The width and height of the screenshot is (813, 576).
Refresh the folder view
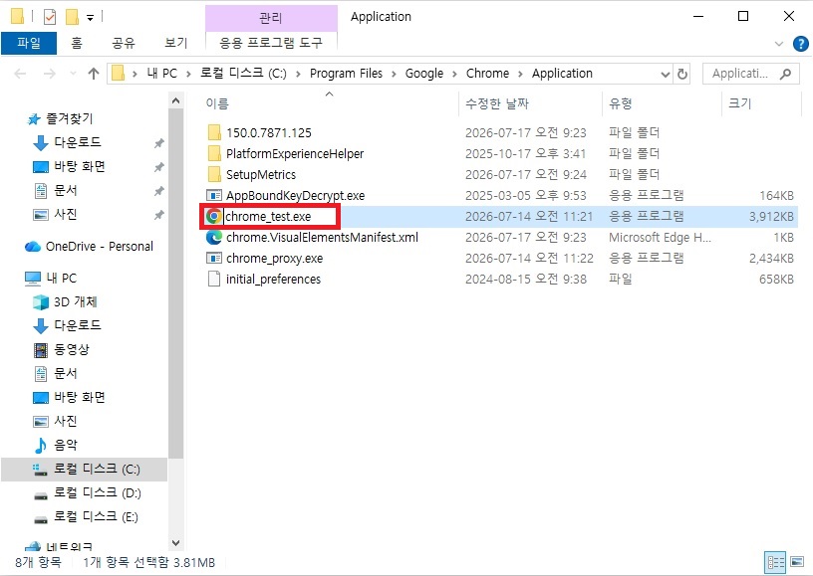(x=681, y=75)
